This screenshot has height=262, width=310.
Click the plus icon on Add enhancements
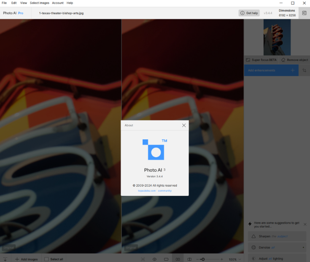(293, 70)
